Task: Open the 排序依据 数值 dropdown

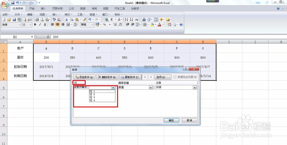Action: coord(151,88)
